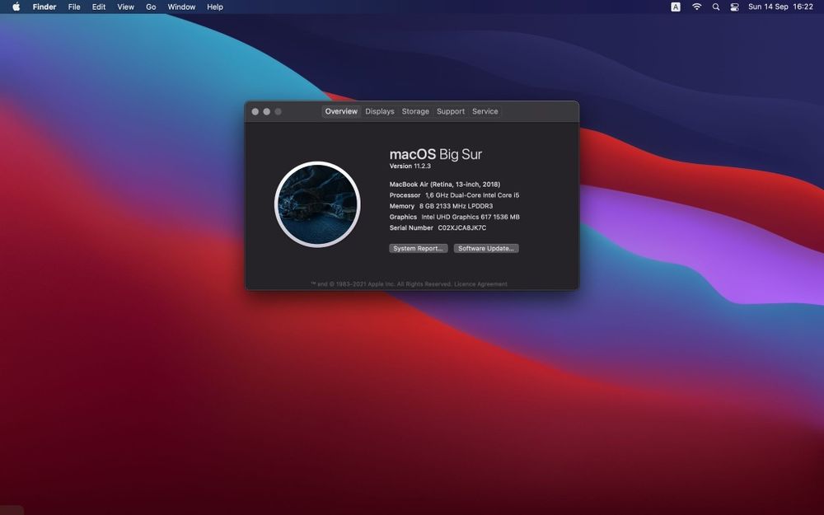
Task: Minimize the About This Mac window
Action: tap(267, 111)
